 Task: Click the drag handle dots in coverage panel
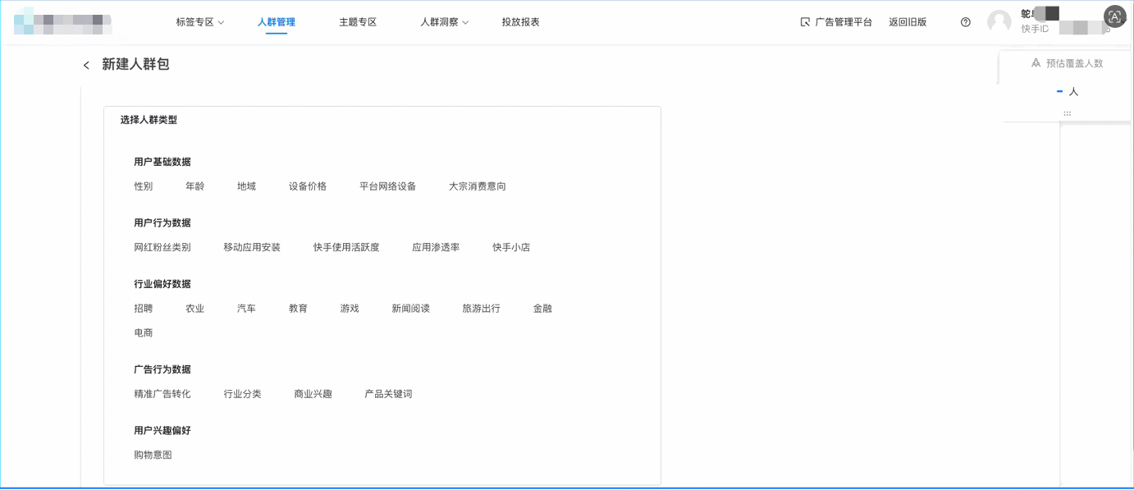(x=1067, y=112)
